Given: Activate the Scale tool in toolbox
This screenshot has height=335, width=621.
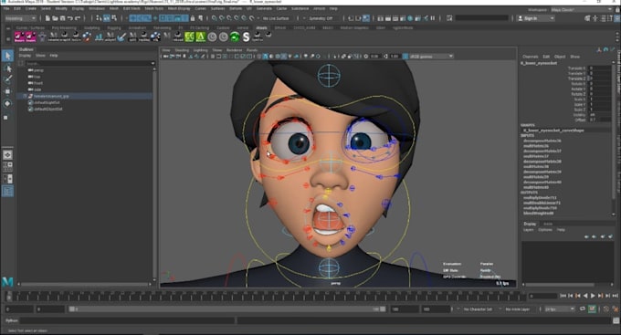Looking at the screenshot, I should coord(5,117).
